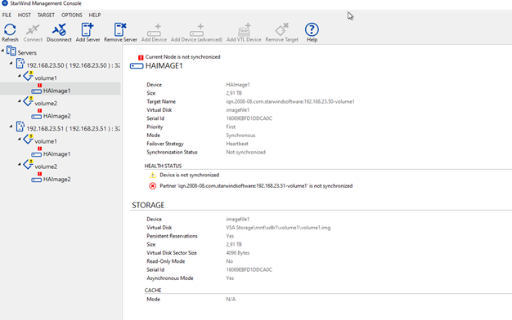
Task: Collapse the 192.168.23.51 server node
Action: (x=11, y=126)
